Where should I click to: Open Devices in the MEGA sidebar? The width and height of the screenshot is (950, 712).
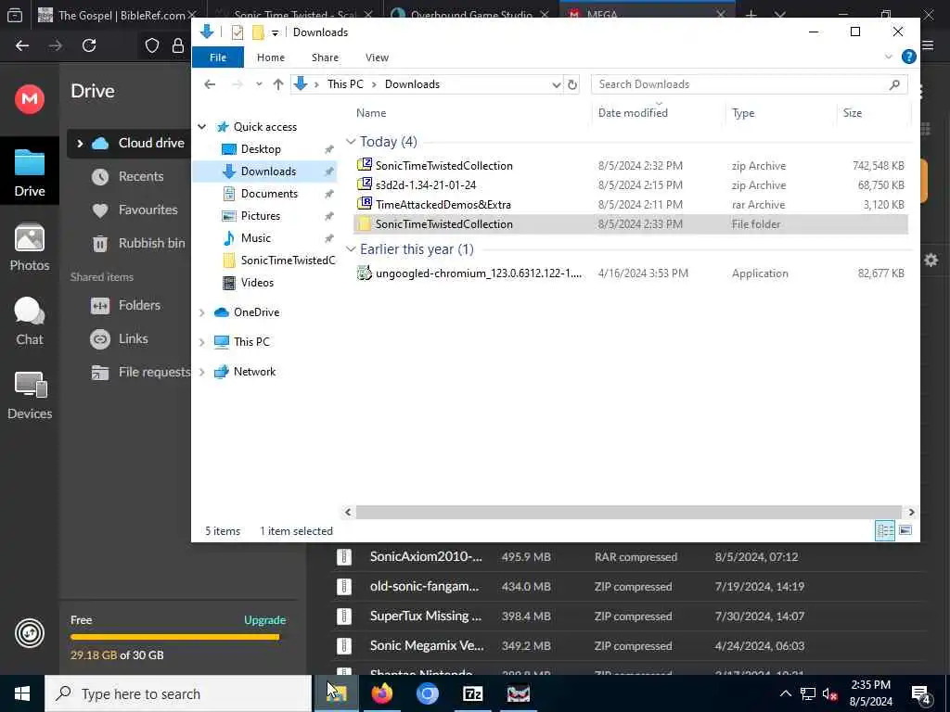(29, 396)
